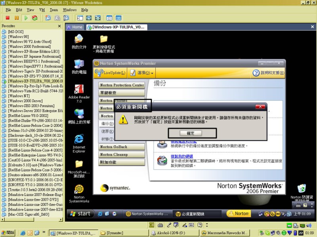Click the Summary View toolbar icon
Image resolution: width=317 pixels, height=237 pixels.
click(x=109, y=18)
